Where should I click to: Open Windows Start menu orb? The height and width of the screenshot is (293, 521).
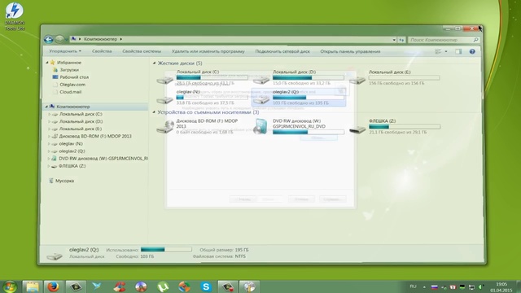[9, 286]
